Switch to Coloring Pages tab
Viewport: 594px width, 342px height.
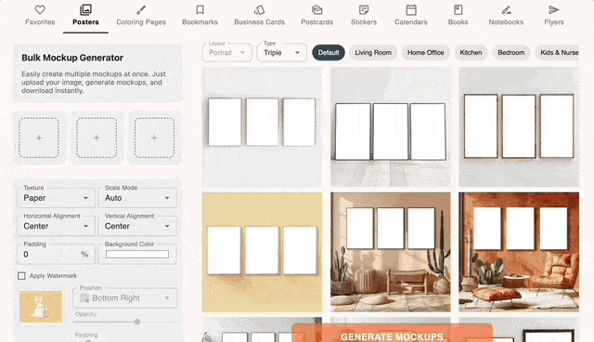pos(141,22)
